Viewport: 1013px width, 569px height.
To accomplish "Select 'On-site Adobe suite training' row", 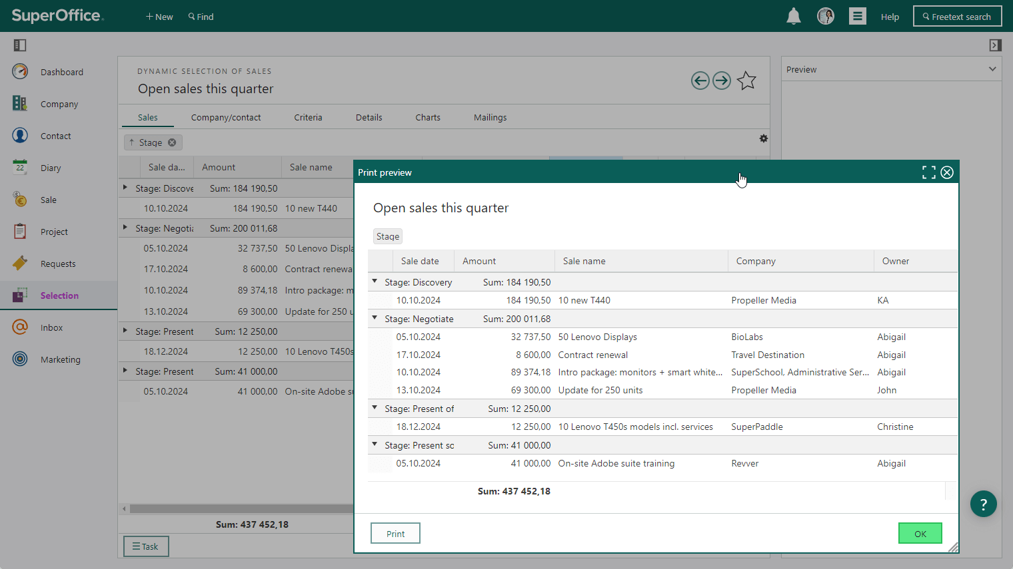I will (x=662, y=463).
